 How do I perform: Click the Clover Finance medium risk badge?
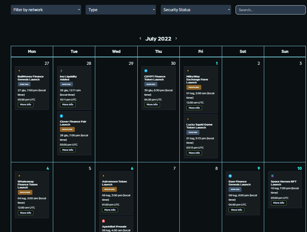click(x=67, y=129)
